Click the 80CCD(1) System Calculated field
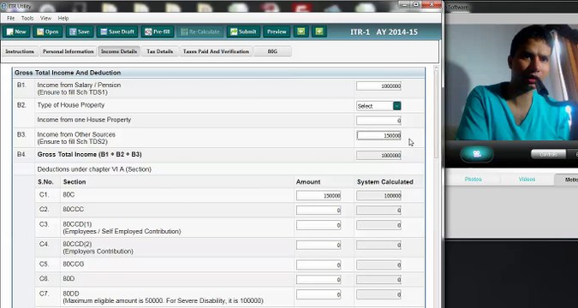Screen dimensions: 578x308 [x=378, y=225]
